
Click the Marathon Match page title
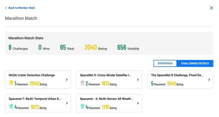(21, 18)
